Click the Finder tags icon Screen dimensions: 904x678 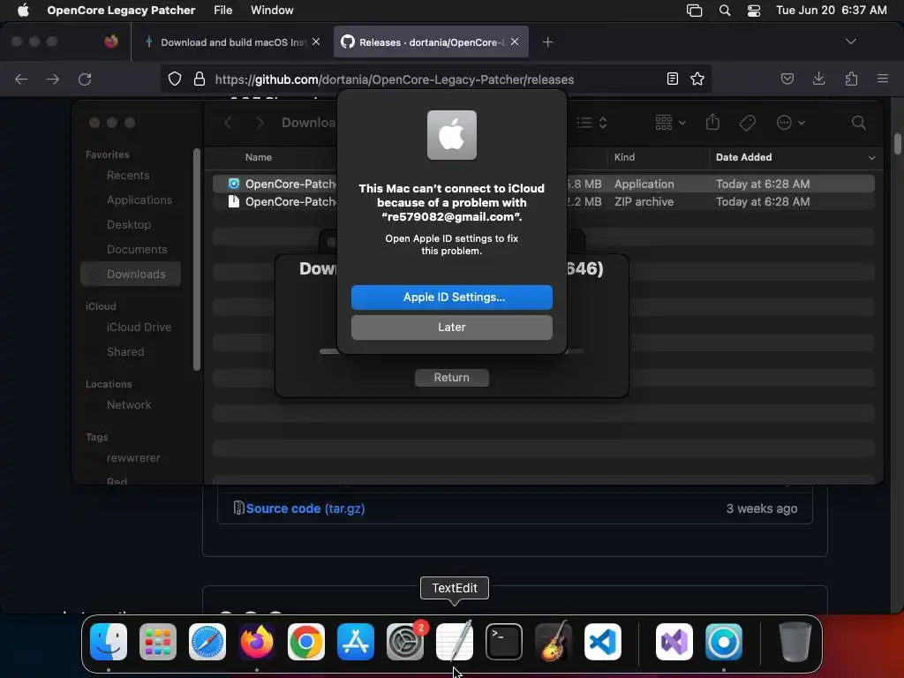(x=747, y=122)
